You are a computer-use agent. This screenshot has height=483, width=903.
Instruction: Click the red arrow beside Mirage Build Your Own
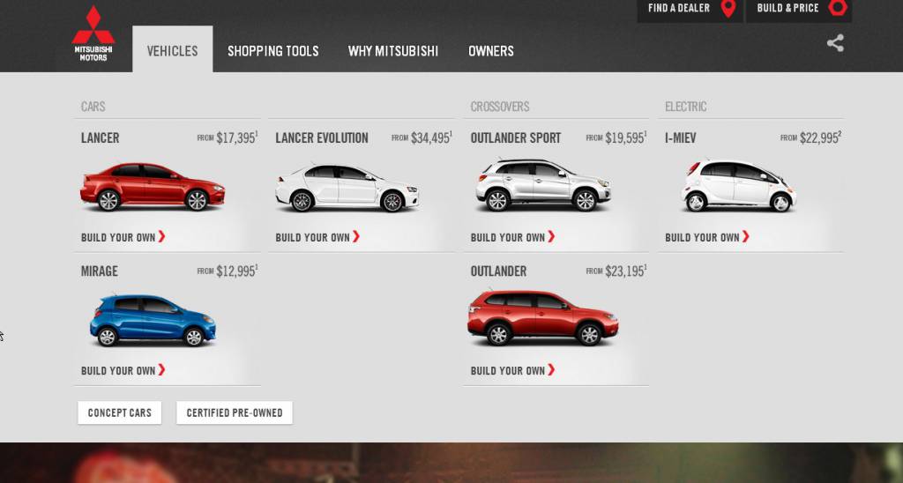pos(162,369)
